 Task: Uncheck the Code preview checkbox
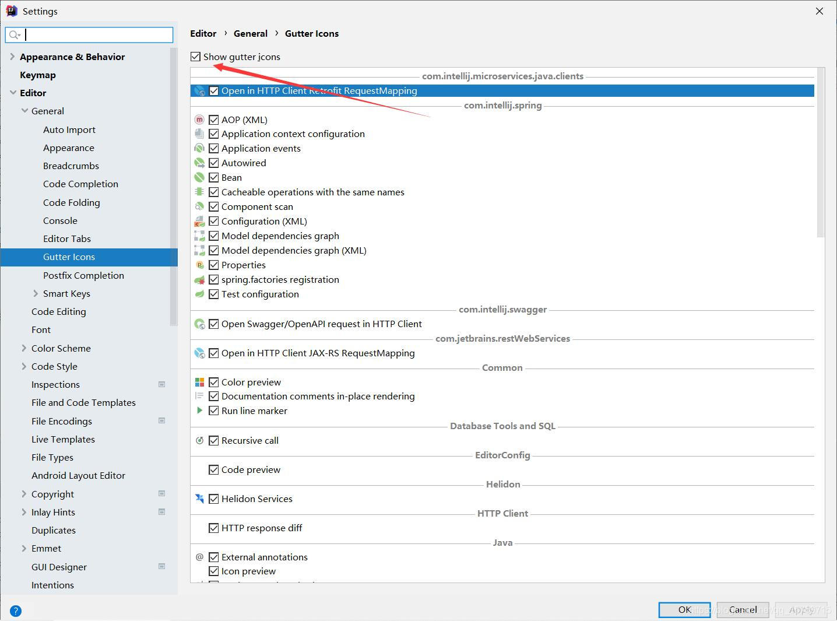214,469
